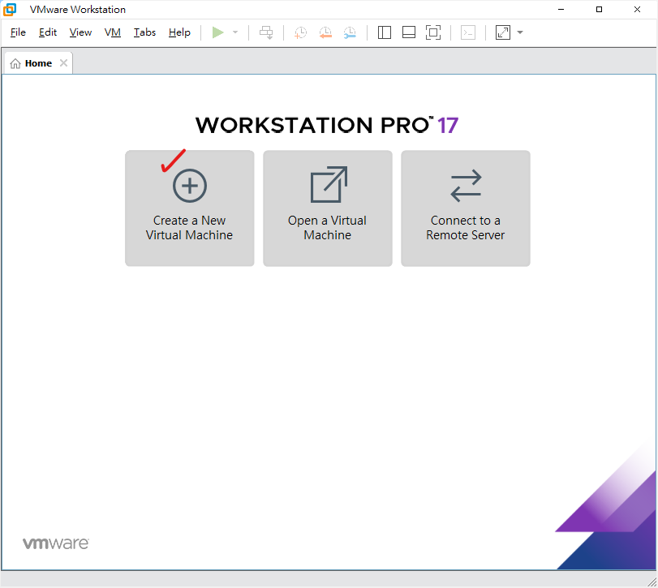Viewport: 658px width, 588px height.
Task: Open the Snapshot Manager wrench-clock icon
Action: (350, 32)
